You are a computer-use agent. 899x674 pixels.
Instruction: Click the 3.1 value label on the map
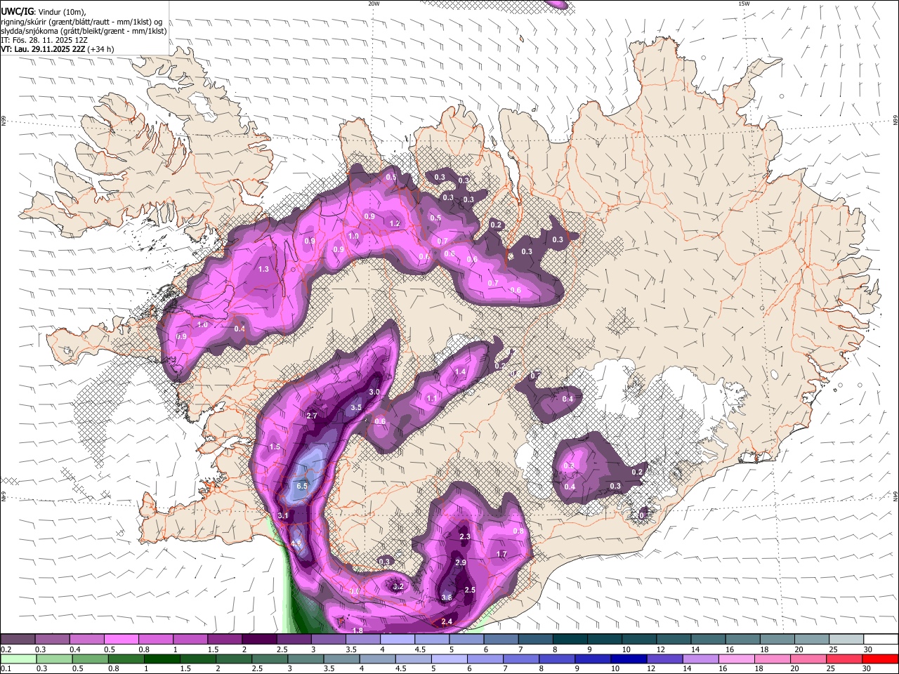(x=284, y=515)
